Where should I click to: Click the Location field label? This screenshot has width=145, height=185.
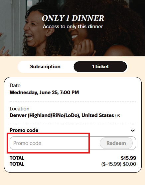click(20, 109)
